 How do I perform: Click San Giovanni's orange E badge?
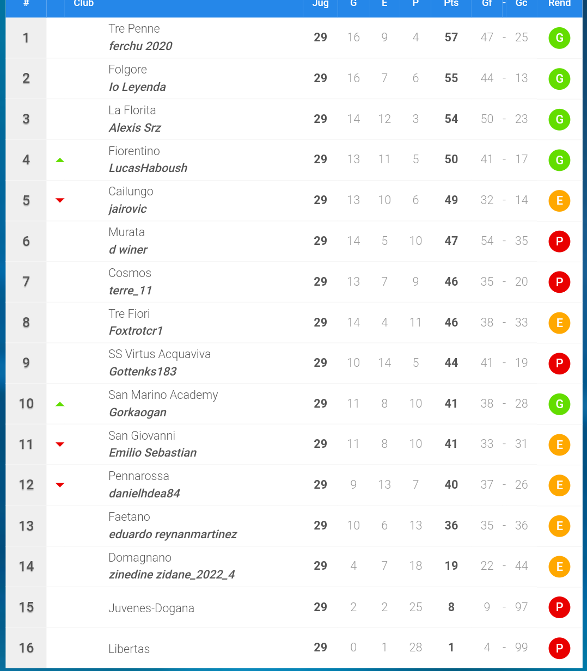point(559,445)
